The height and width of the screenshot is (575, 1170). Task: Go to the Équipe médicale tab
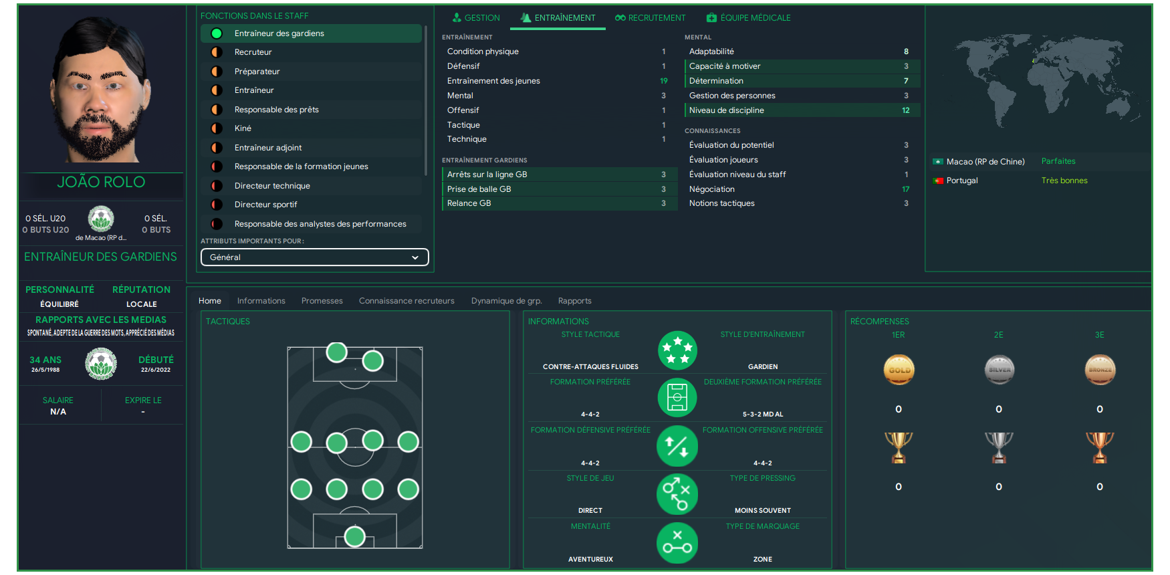(749, 18)
